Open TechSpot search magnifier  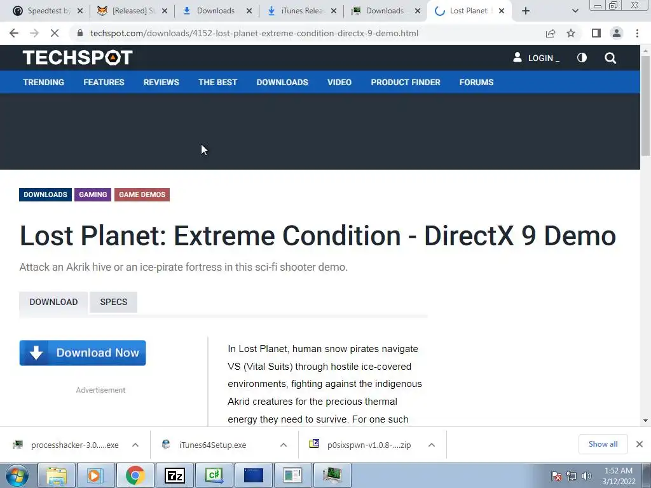tap(610, 58)
